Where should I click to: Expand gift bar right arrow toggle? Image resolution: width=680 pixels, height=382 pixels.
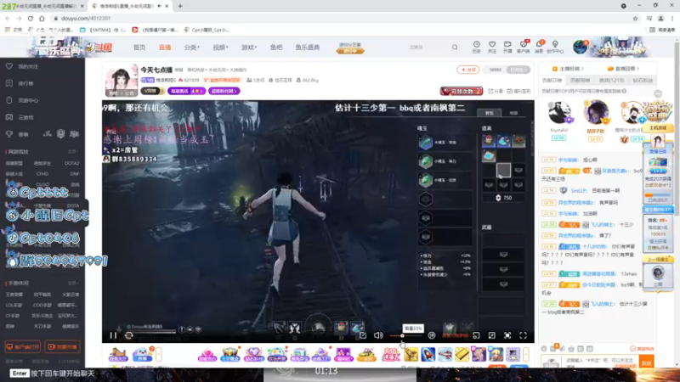pyautogui.click(x=526, y=354)
